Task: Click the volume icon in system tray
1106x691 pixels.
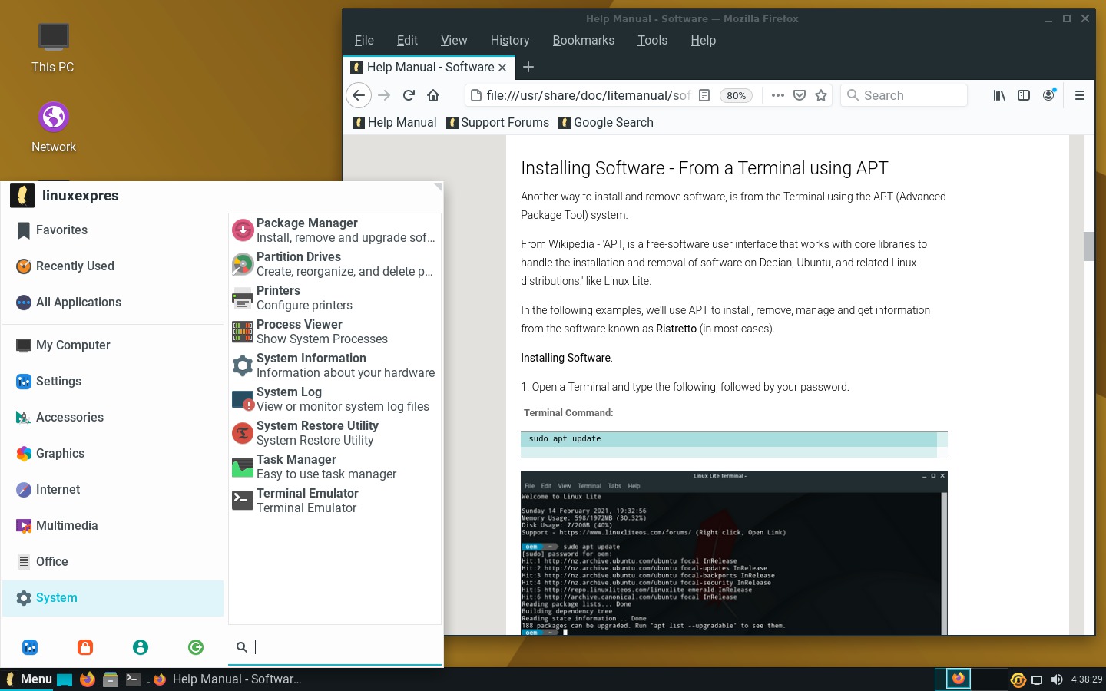Action: 1057,679
